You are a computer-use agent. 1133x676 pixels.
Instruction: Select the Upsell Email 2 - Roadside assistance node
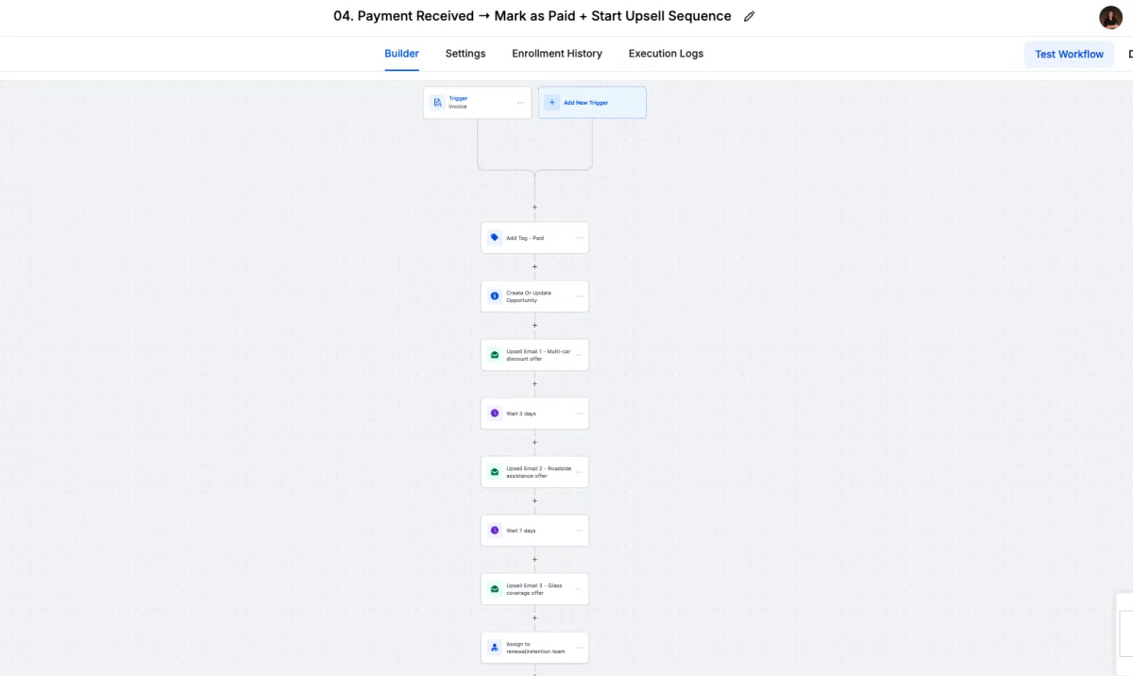point(534,472)
